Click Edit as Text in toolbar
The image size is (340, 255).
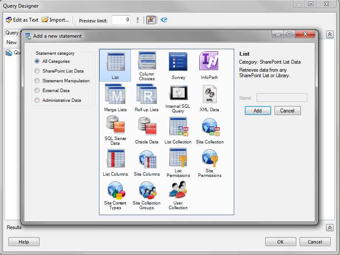click(x=22, y=20)
